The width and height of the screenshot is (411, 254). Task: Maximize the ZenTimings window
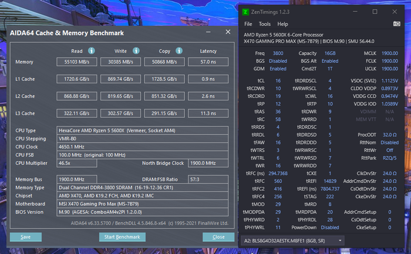pyautogui.click(x=375, y=12)
